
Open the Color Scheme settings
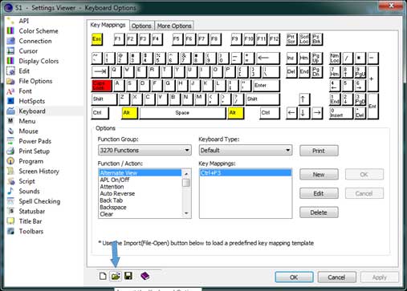(39, 31)
